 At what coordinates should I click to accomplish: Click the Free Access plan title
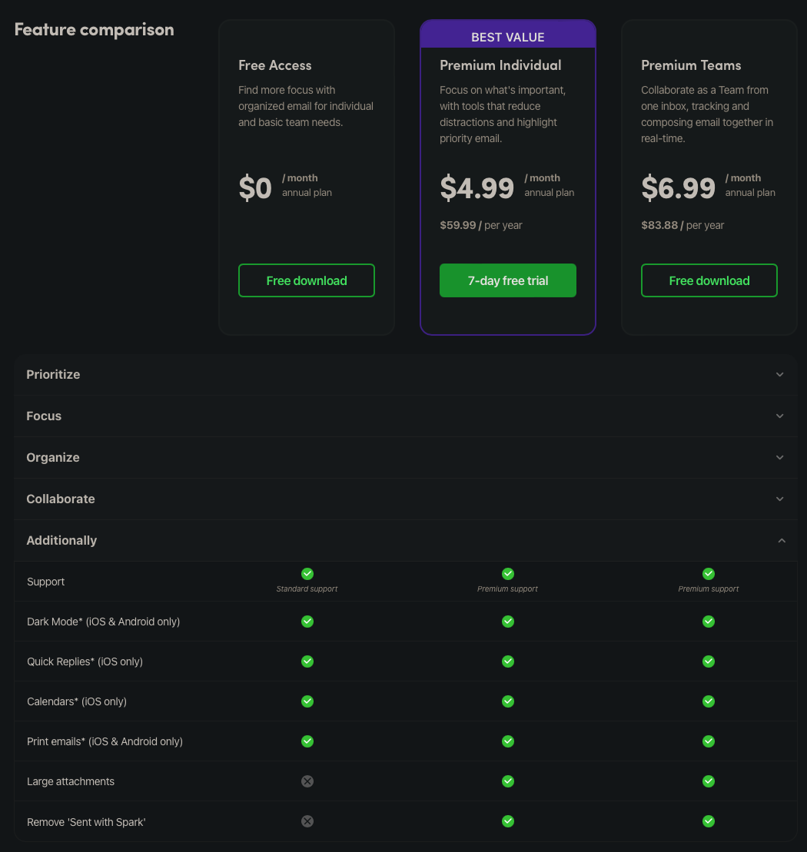pyautogui.click(x=275, y=65)
